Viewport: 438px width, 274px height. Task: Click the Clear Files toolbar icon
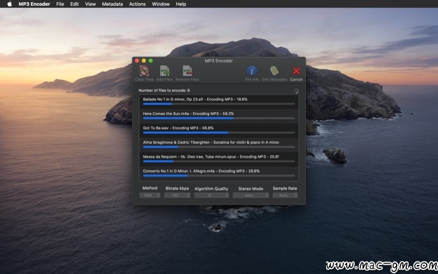coord(144,71)
